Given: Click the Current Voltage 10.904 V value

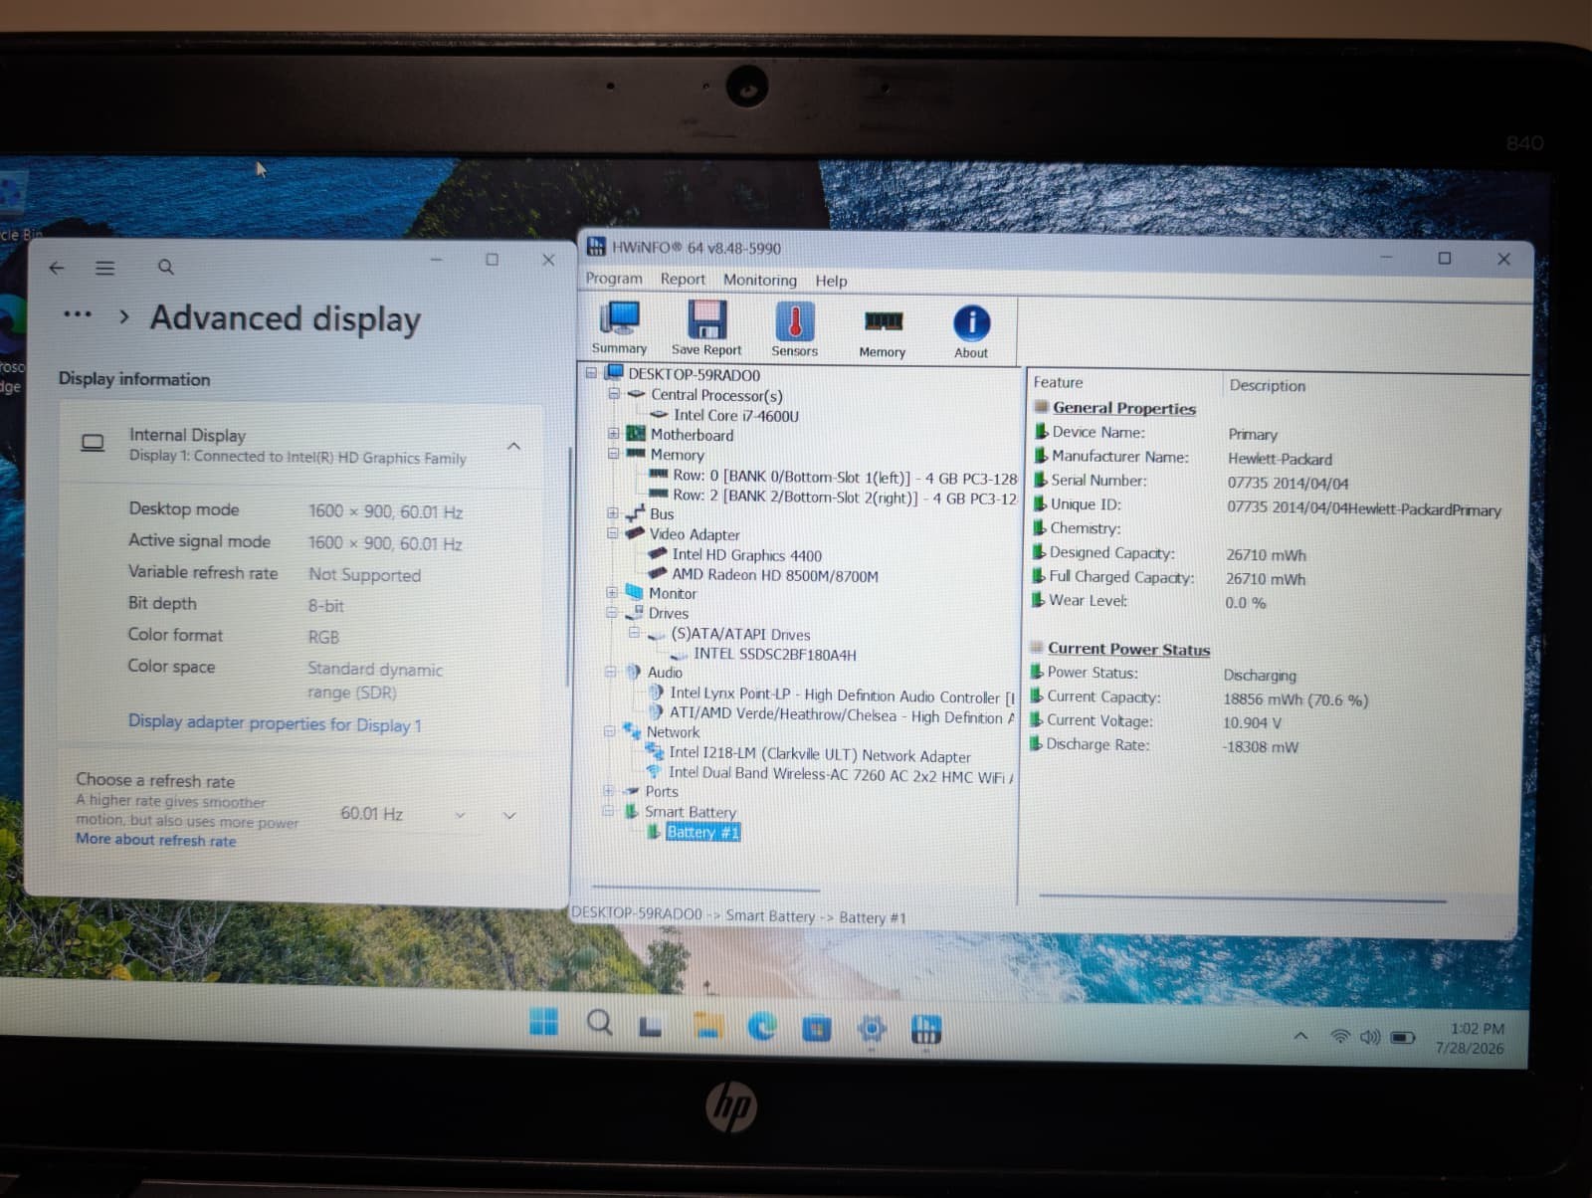Looking at the screenshot, I should click(1252, 723).
